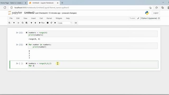Click the kernel idle circle indicator
Image resolution: width=169 pixels, height=95 pixels.
[159, 18]
